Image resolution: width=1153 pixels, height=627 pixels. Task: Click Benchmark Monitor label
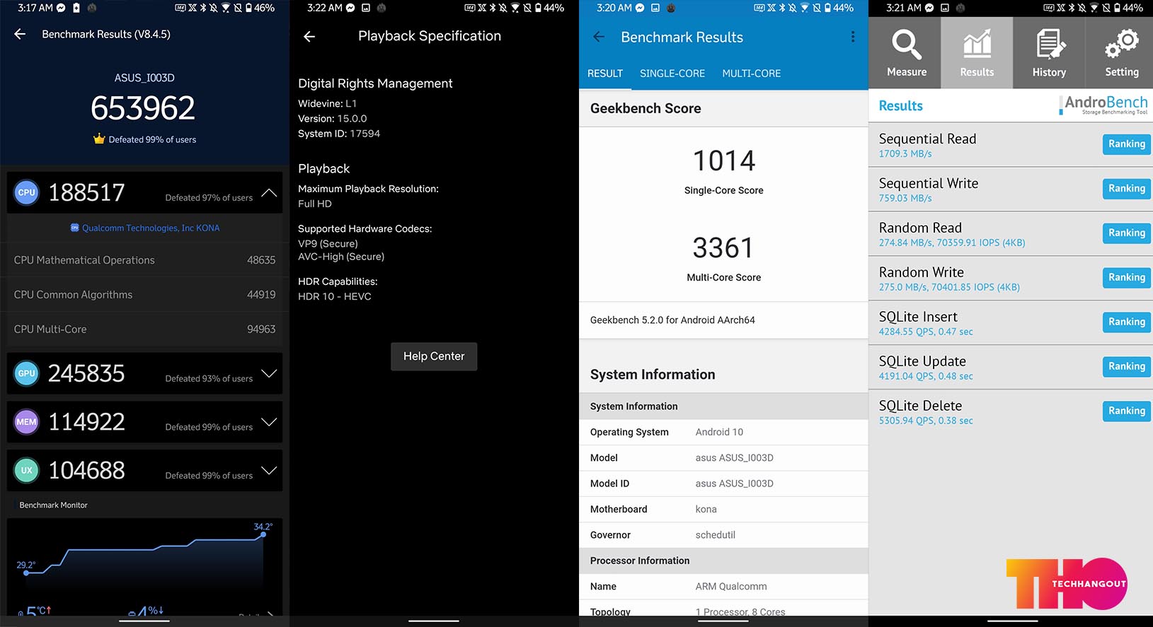(x=54, y=505)
